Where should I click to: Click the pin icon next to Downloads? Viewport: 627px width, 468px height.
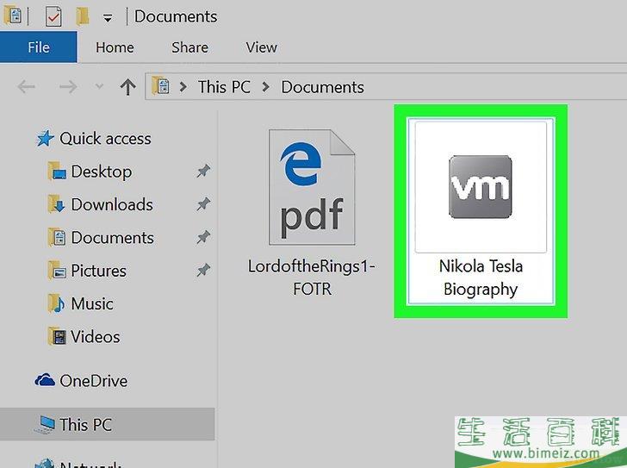point(203,204)
